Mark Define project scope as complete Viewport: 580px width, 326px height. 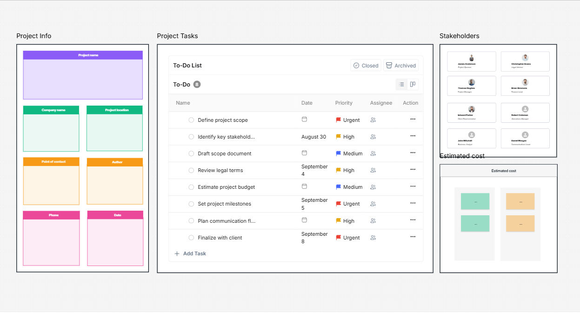coord(191,120)
